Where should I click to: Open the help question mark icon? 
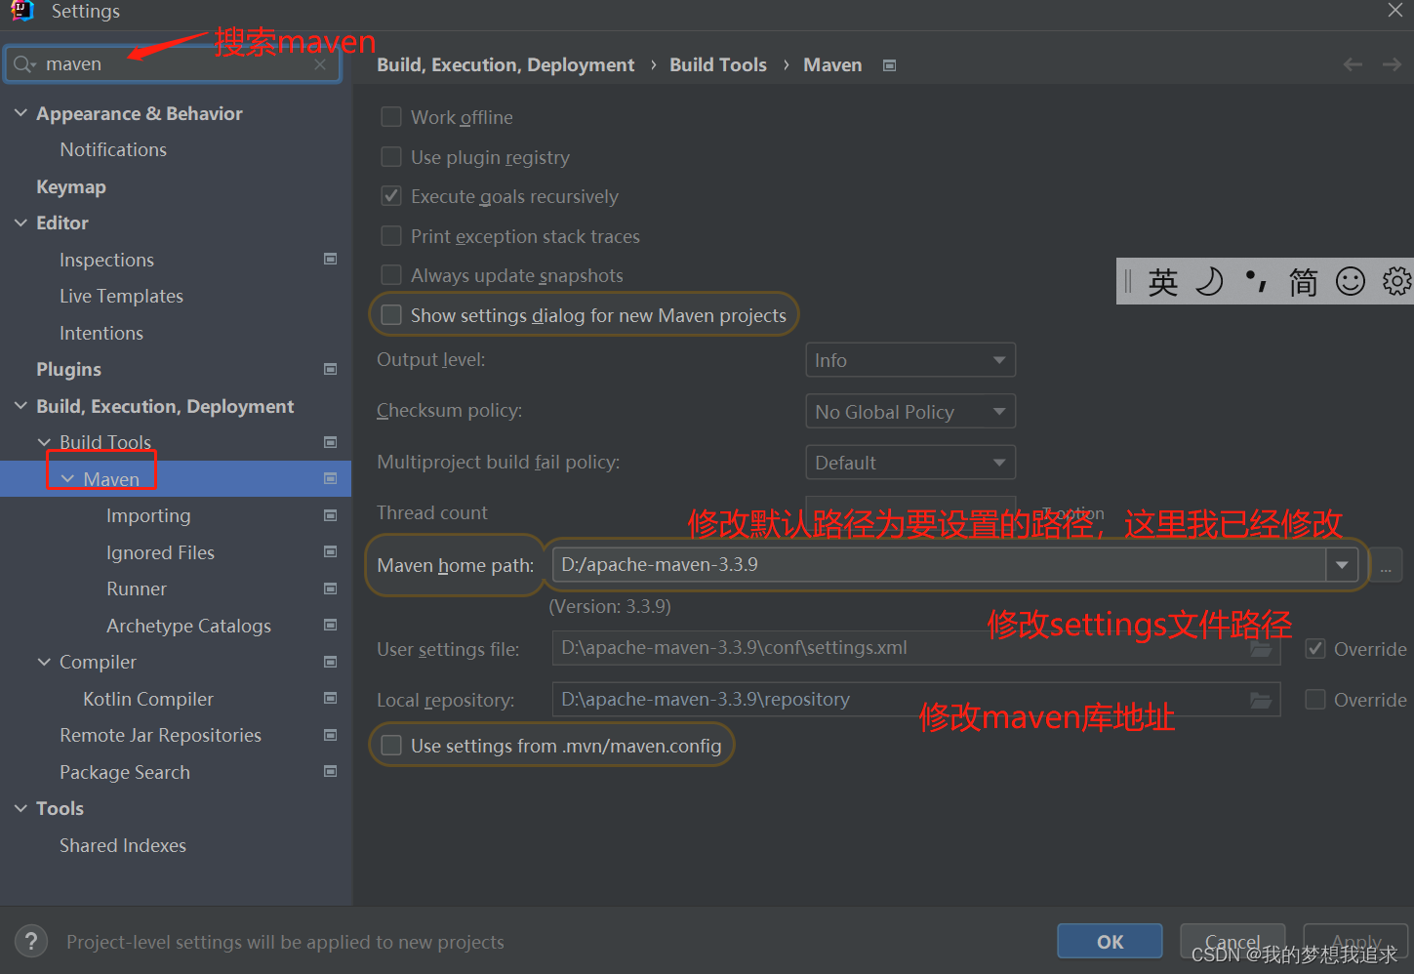pyautogui.click(x=31, y=942)
